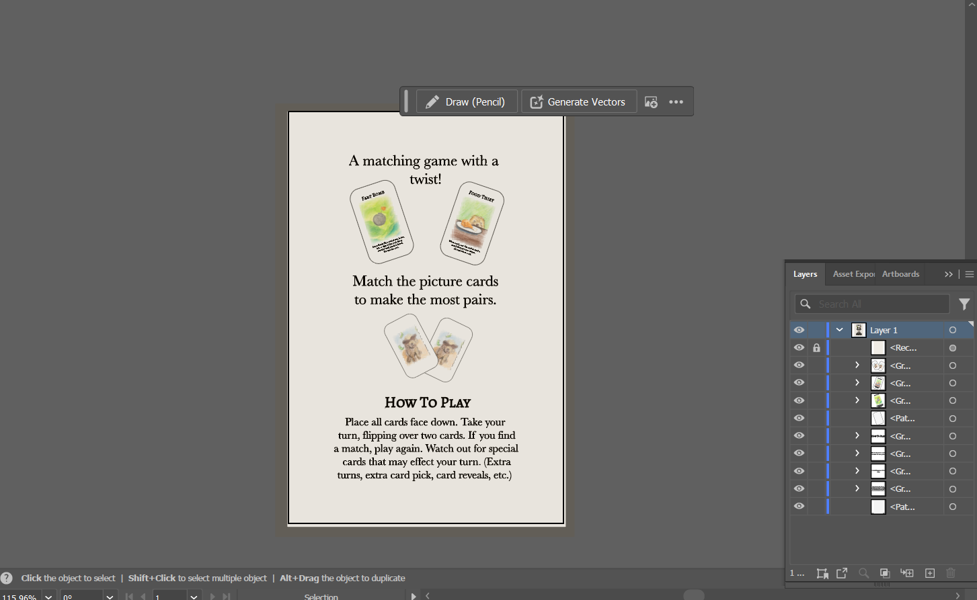Hide the bottom <Pat... path row
The image size is (977, 600).
coord(799,506)
